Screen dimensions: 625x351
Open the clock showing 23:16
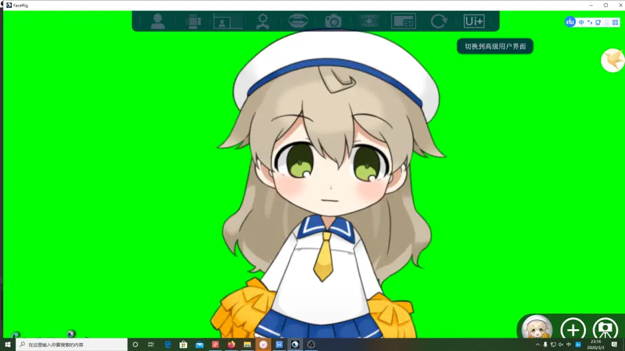pos(596,344)
